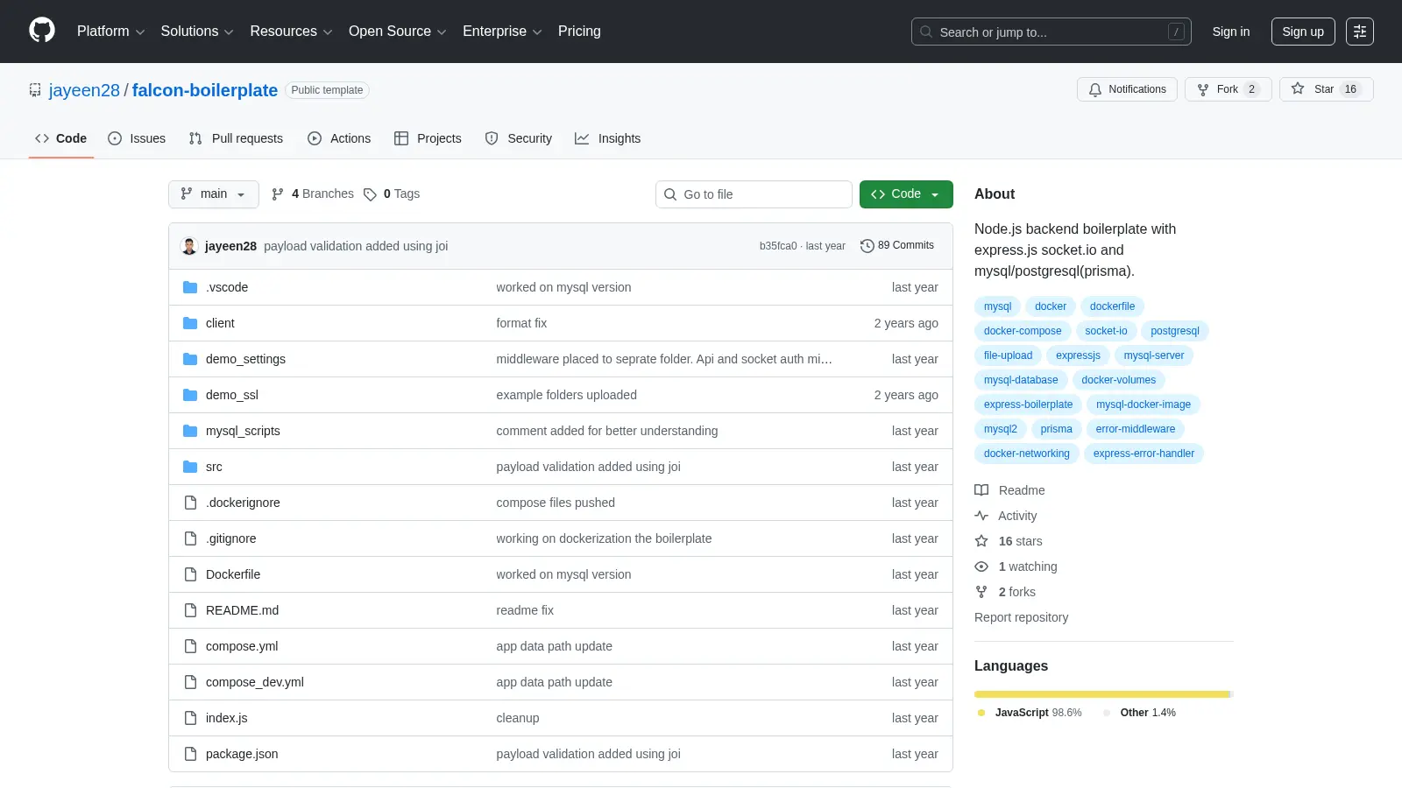
Task: Open the compose_dev.yml file
Action: point(255,682)
